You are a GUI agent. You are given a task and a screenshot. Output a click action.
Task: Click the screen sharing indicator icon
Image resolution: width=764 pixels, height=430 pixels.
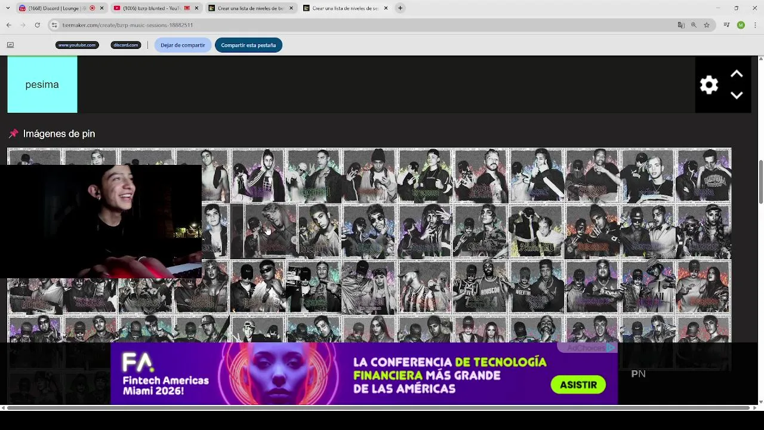(x=10, y=45)
